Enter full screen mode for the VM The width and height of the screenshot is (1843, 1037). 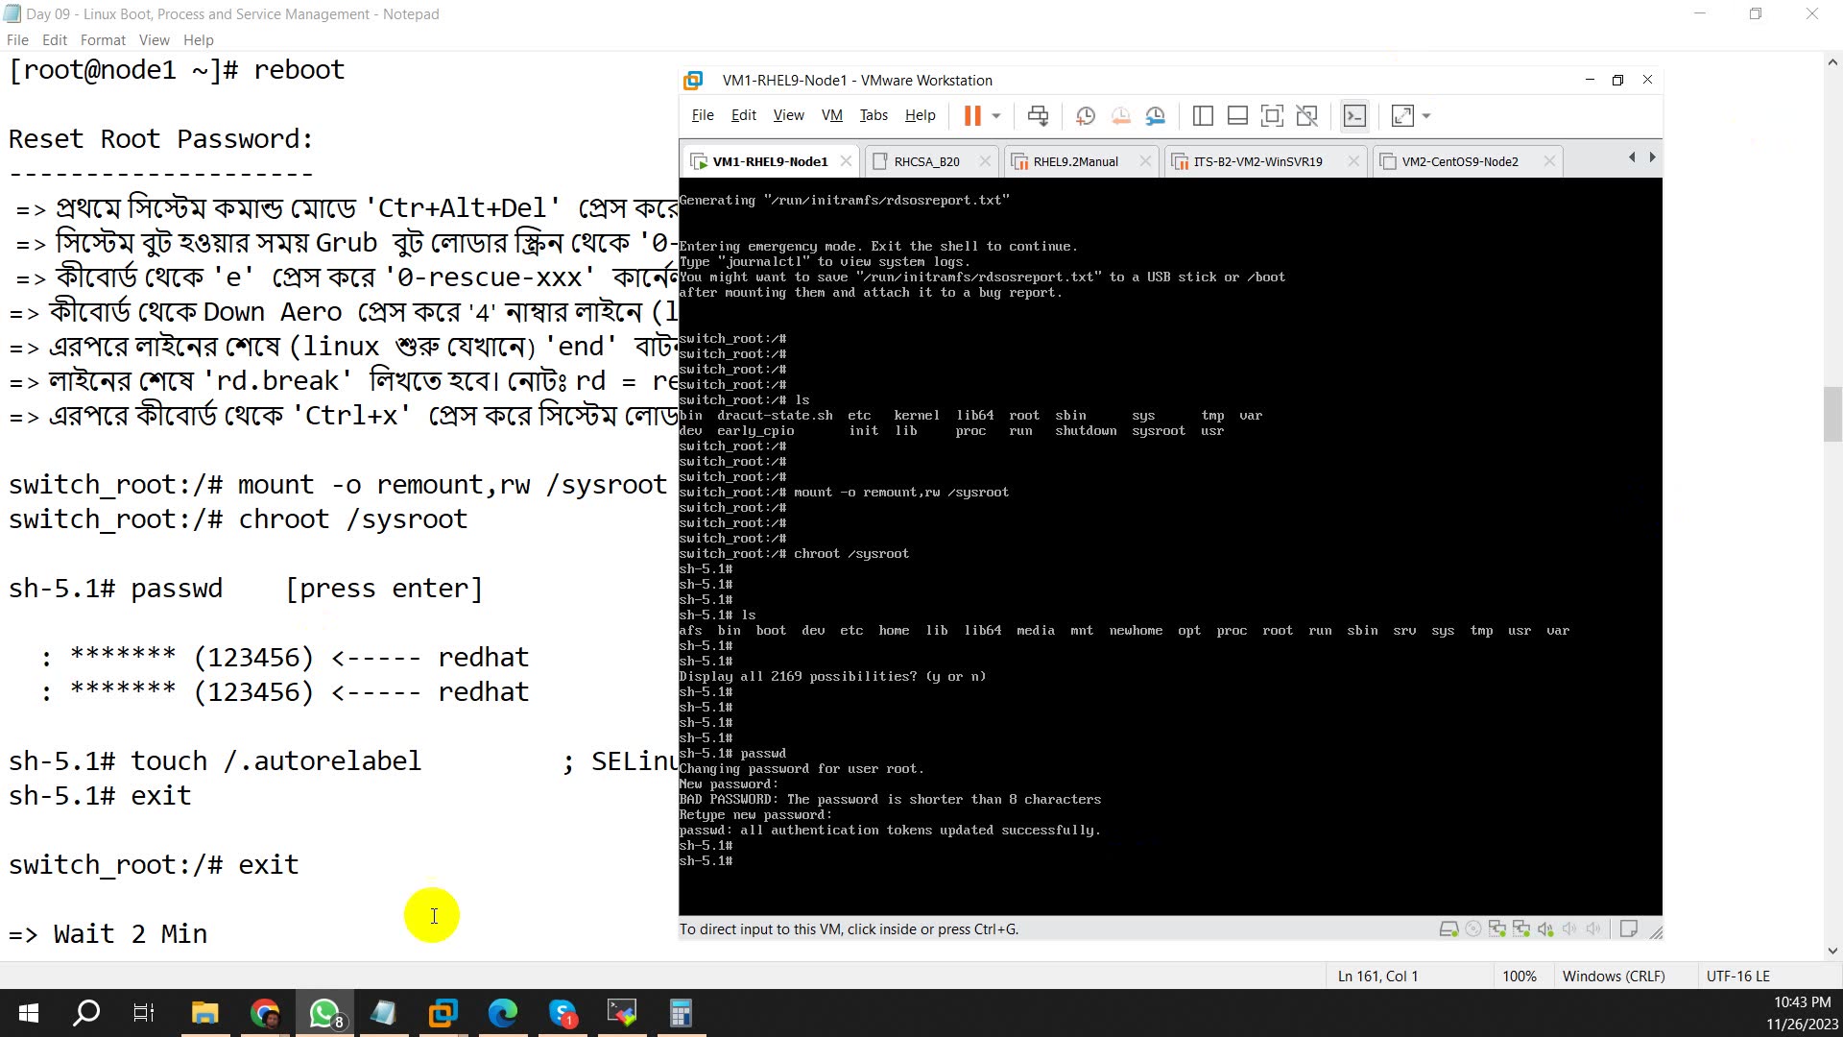click(1273, 115)
